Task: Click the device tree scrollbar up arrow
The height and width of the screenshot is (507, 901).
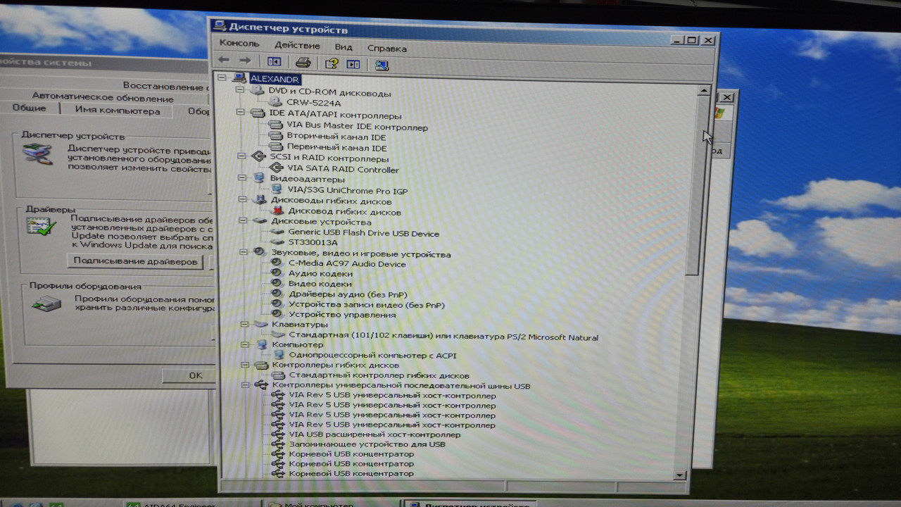Action: point(703,92)
